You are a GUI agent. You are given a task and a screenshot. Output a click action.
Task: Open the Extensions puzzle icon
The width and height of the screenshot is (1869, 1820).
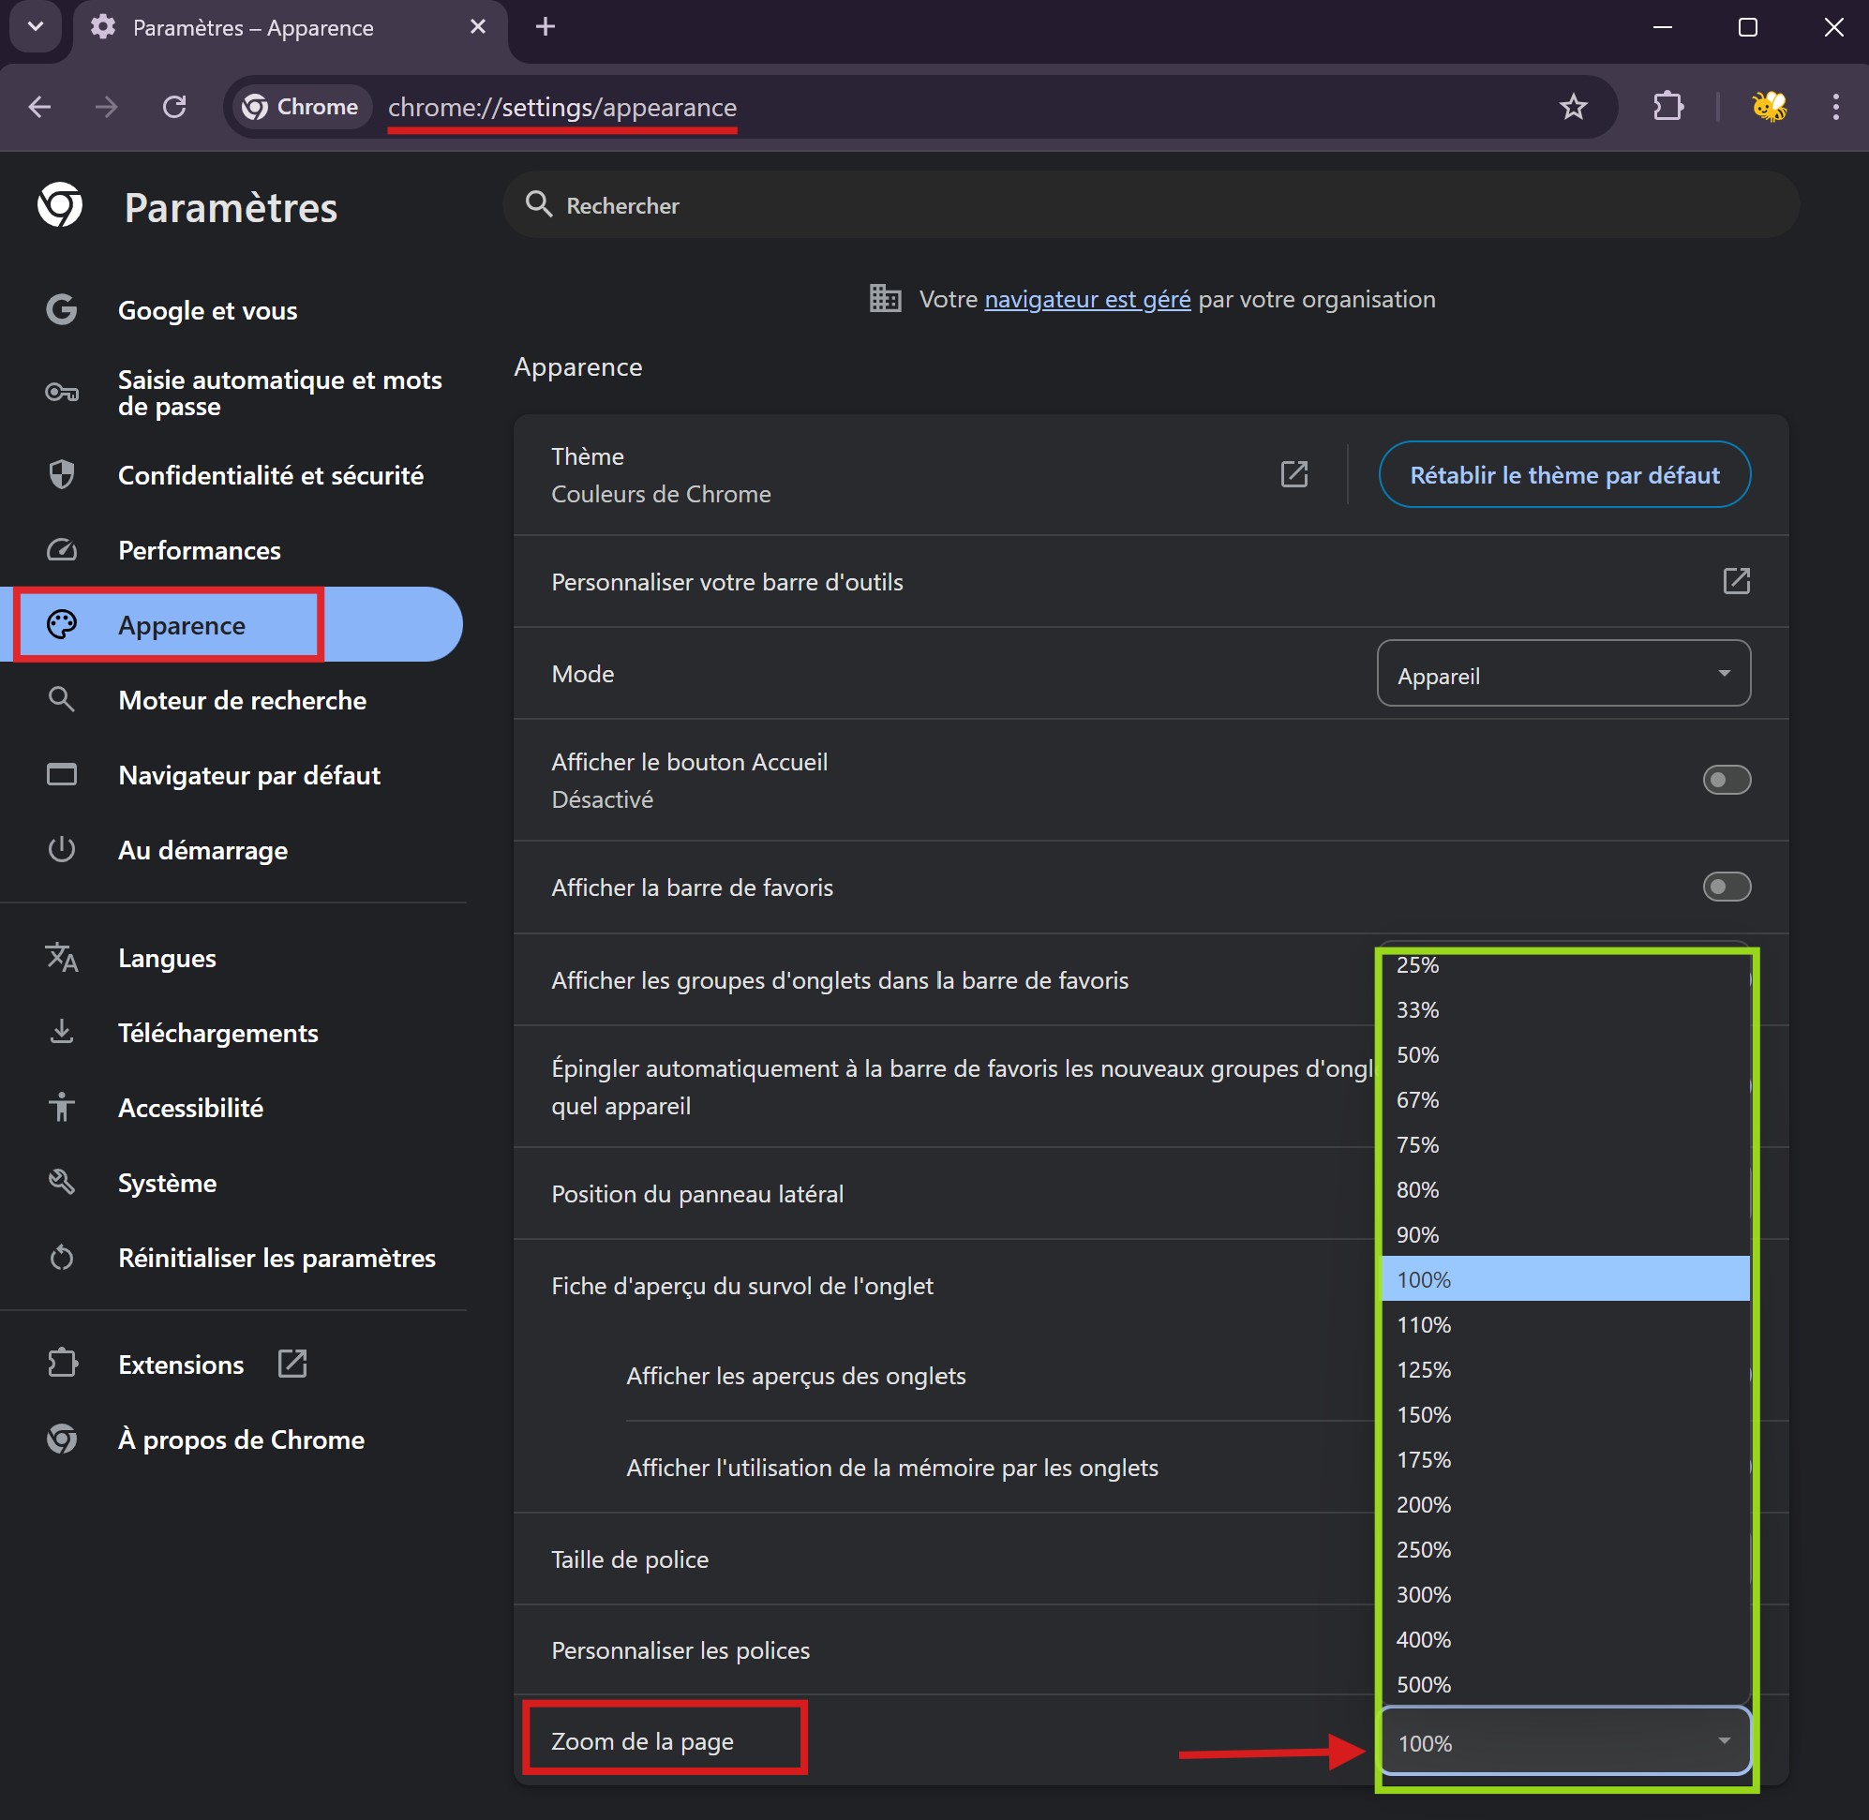tap(1668, 106)
